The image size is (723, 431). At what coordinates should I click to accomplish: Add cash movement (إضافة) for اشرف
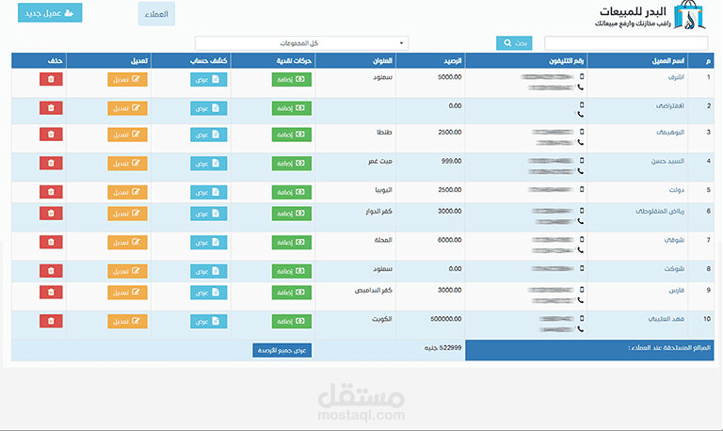pos(292,79)
